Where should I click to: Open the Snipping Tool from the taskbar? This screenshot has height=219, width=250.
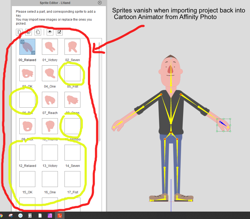click(11, 216)
